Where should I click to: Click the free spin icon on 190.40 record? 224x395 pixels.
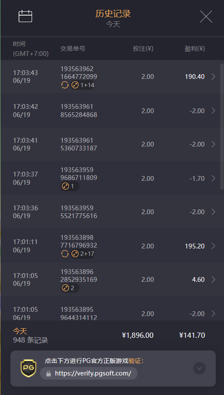tap(65, 85)
